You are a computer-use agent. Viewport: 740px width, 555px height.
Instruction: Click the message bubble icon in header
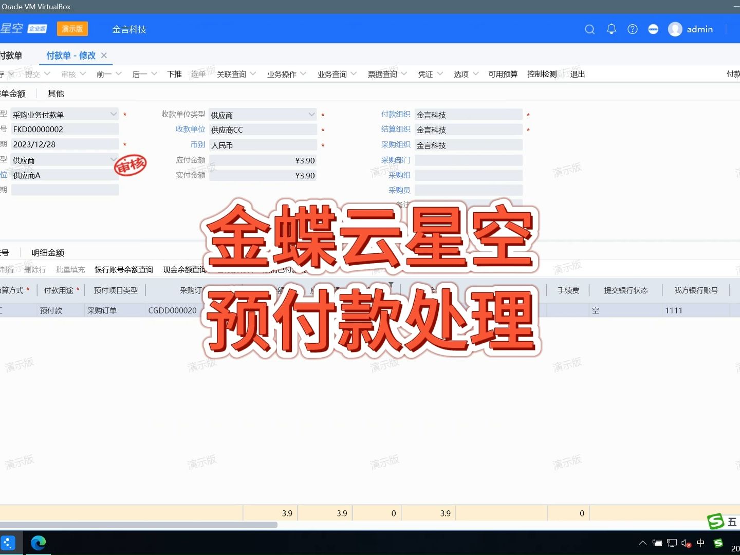653,29
